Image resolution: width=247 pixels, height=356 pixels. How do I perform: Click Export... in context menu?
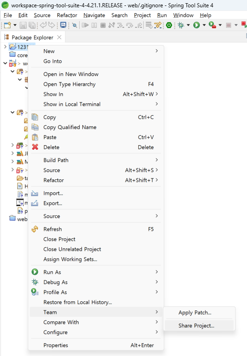[96, 203]
